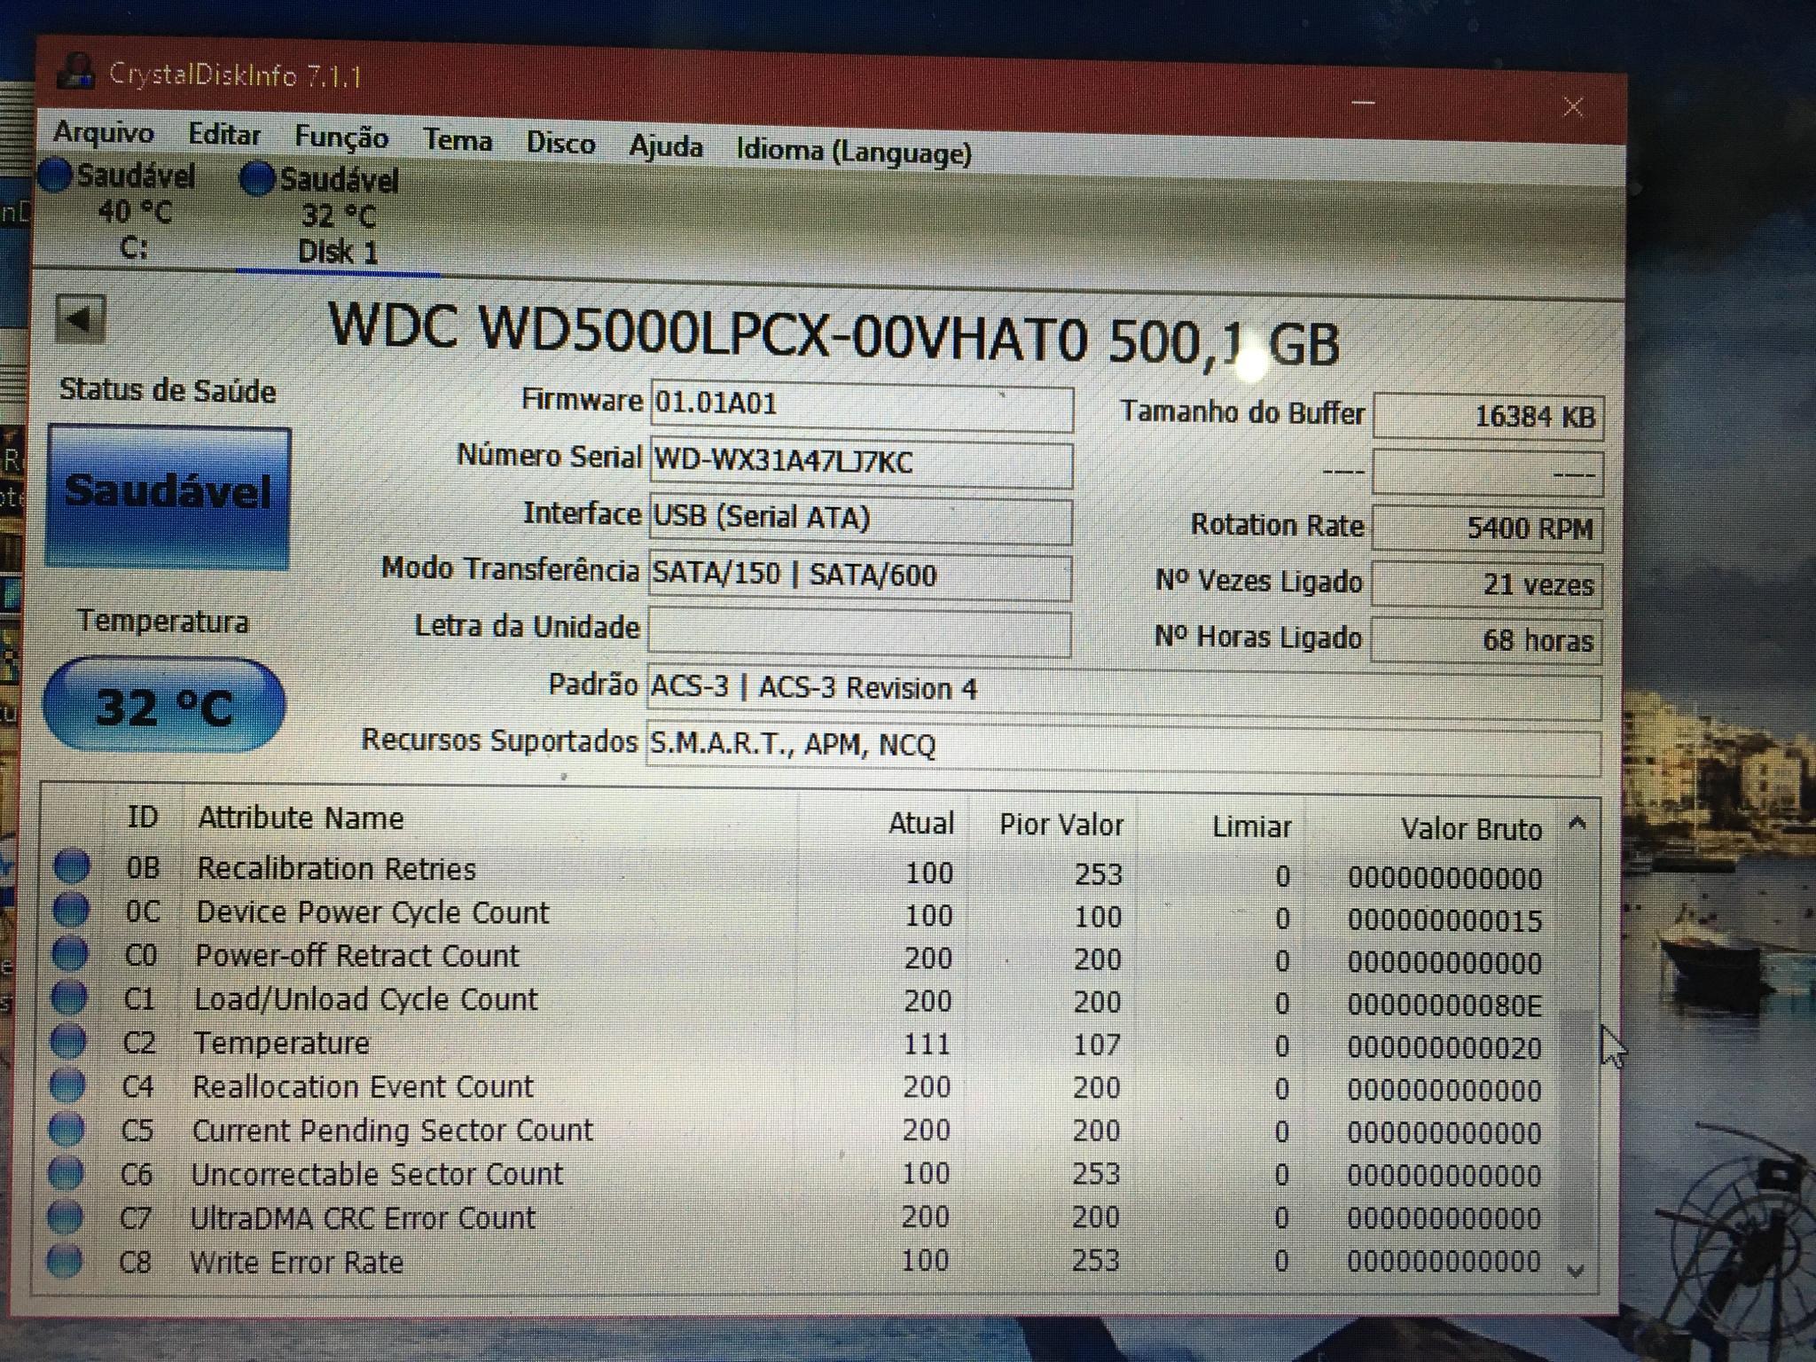The width and height of the screenshot is (1816, 1362).
Task: Click raw value 00000000020
Action: click(x=1444, y=1047)
